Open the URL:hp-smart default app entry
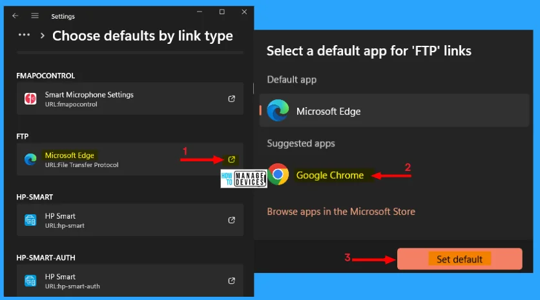This screenshot has height=300, width=540. (x=130, y=220)
